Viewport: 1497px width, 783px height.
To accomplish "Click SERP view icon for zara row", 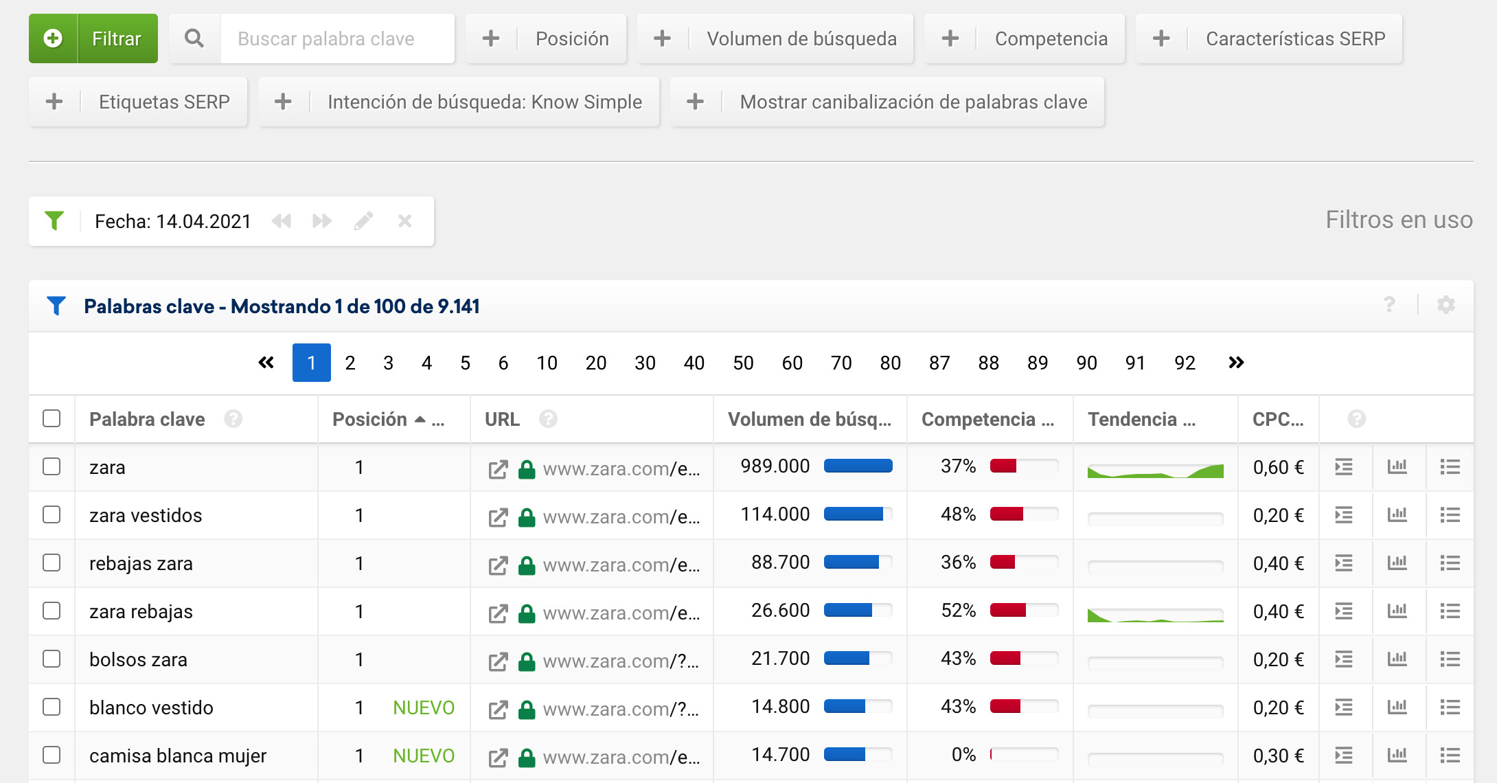I will tap(1344, 467).
